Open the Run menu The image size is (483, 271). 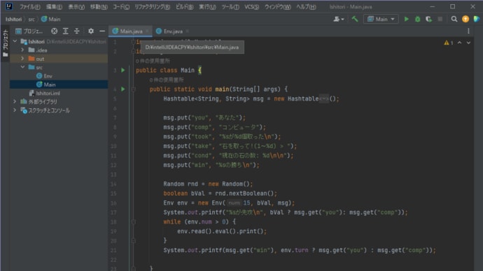(207, 7)
